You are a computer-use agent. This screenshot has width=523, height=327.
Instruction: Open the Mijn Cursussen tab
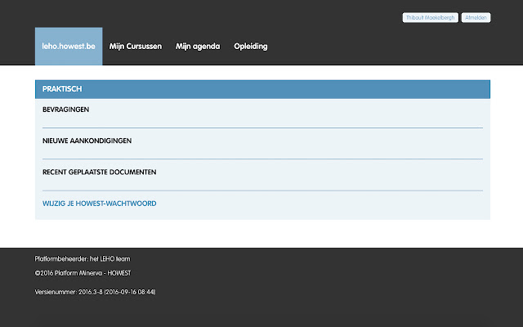point(136,47)
